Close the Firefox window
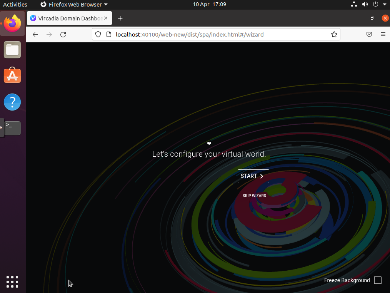390x293 pixels. click(385, 18)
